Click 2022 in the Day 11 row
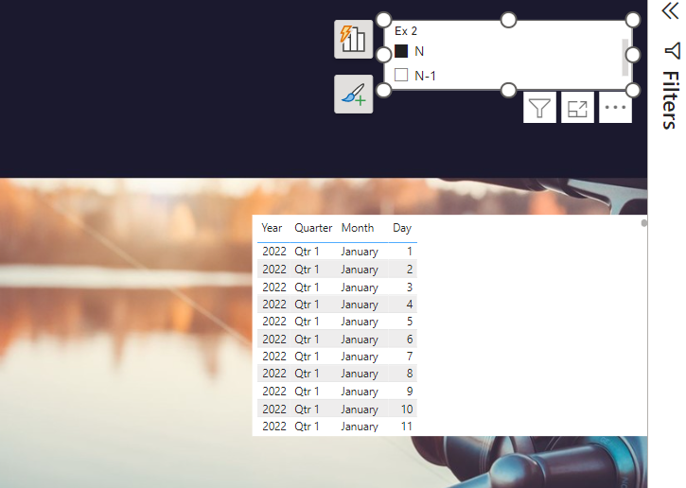 274,427
